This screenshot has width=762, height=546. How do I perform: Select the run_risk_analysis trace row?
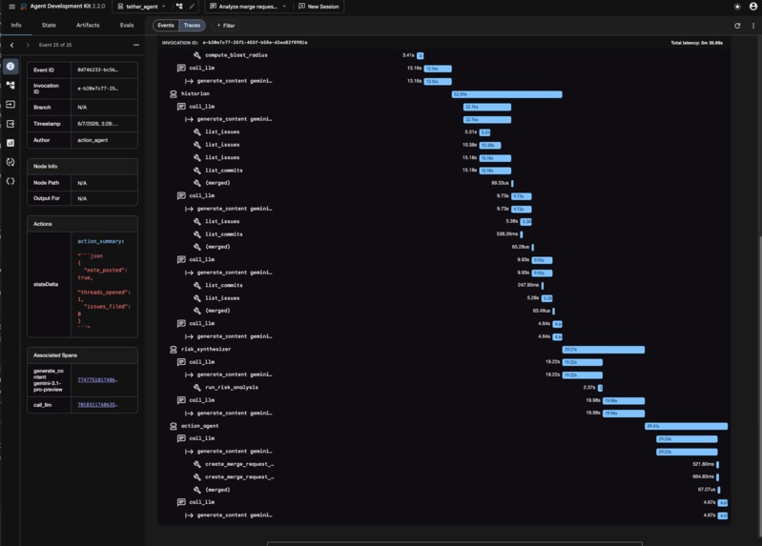tap(443, 388)
